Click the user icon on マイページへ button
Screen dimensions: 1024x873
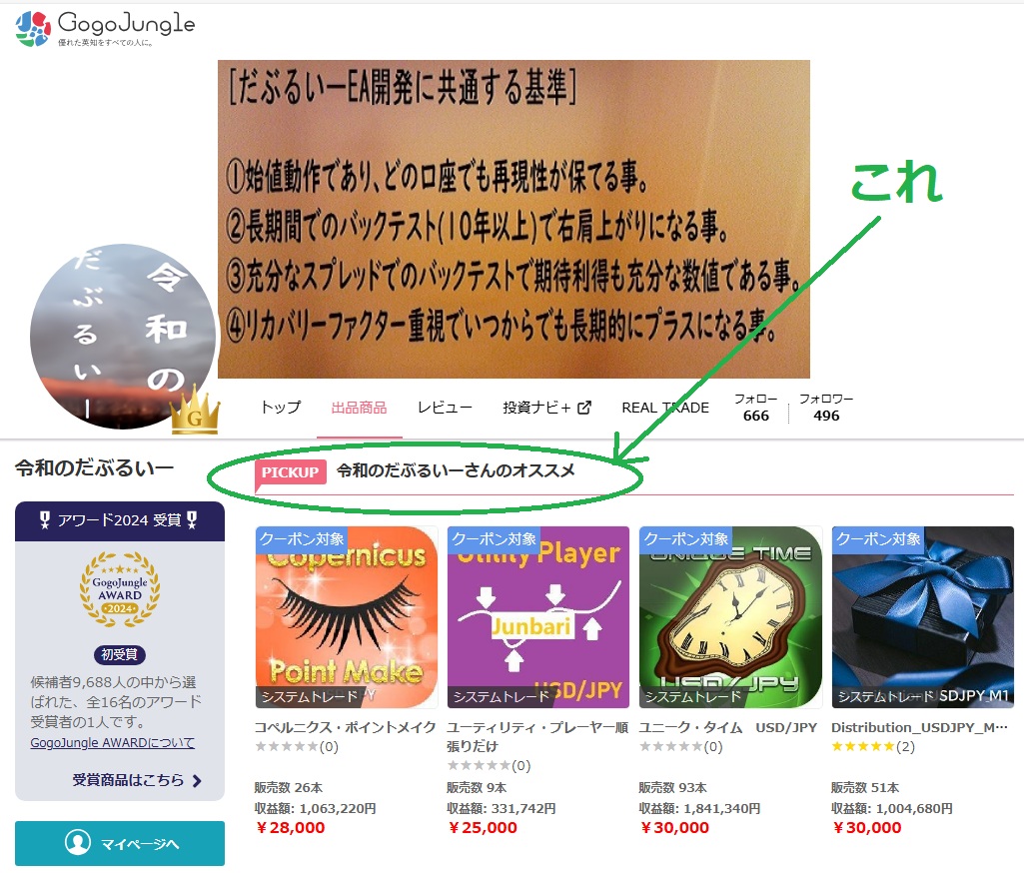pos(78,842)
